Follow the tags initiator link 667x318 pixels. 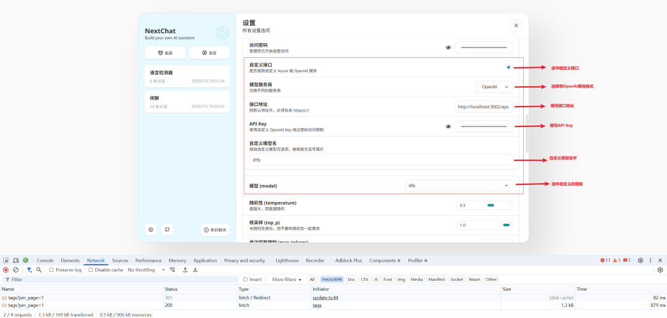click(x=317, y=305)
